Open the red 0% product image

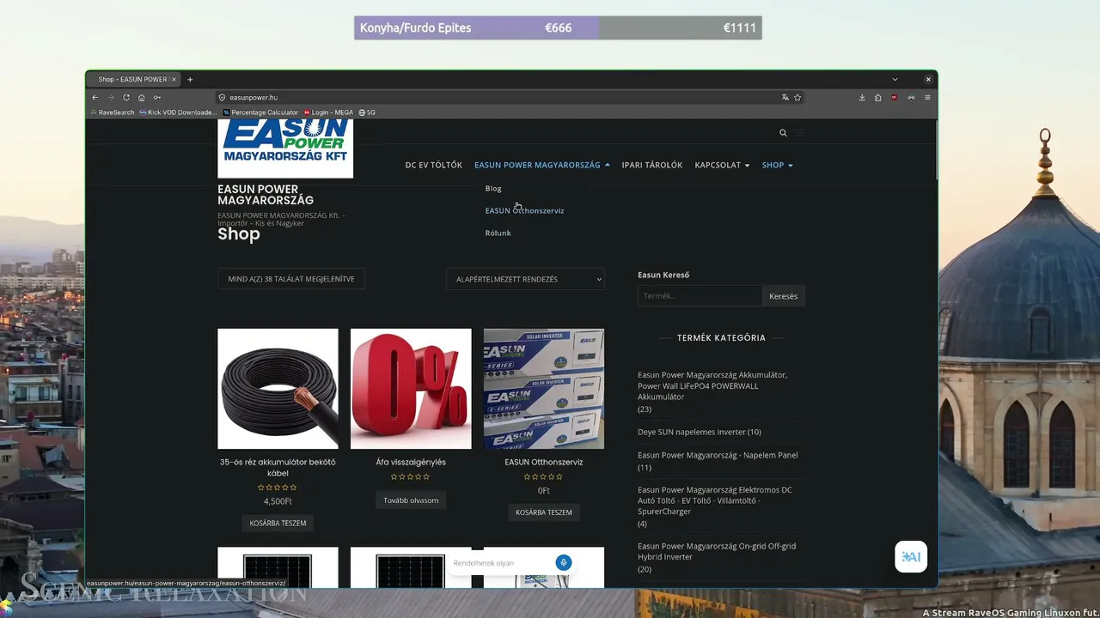click(x=411, y=389)
